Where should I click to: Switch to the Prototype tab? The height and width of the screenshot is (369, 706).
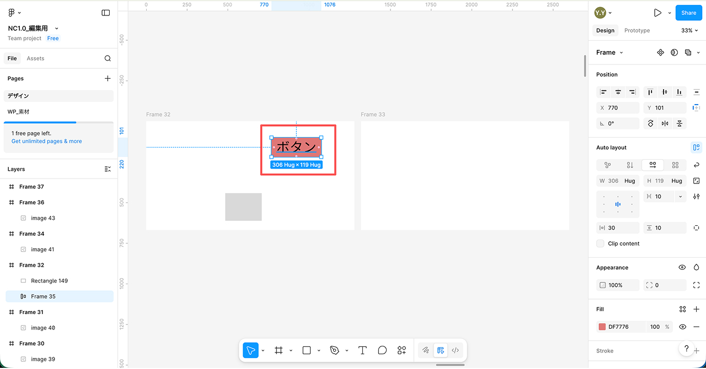tap(637, 31)
